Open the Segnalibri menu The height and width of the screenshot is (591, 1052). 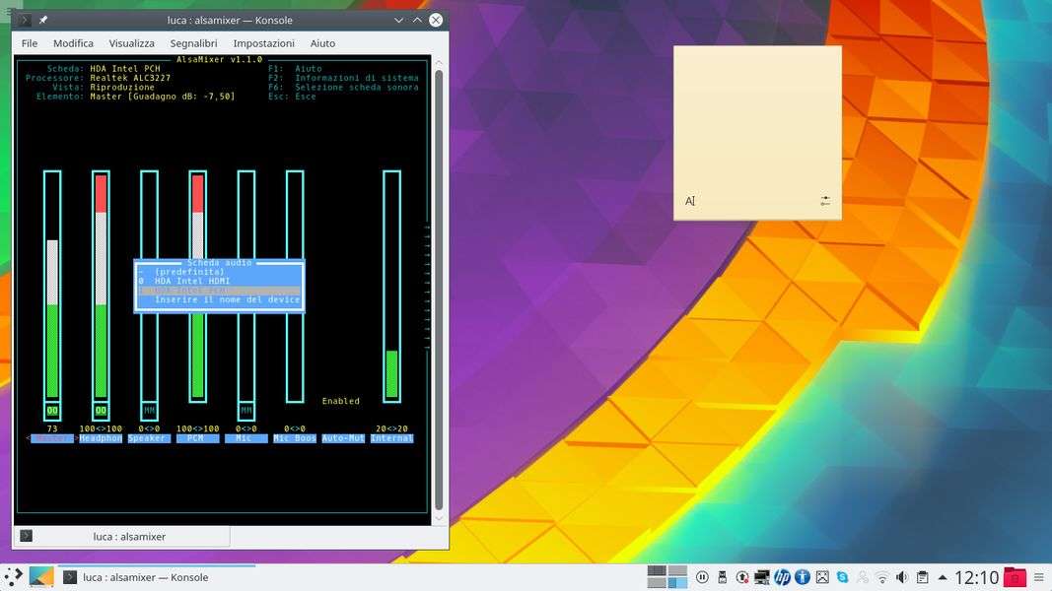pyautogui.click(x=193, y=43)
